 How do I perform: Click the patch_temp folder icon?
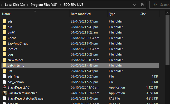click(4, 65)
